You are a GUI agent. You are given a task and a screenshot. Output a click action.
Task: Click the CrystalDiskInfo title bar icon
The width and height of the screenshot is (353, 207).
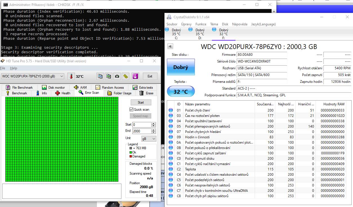coord(169,17)
